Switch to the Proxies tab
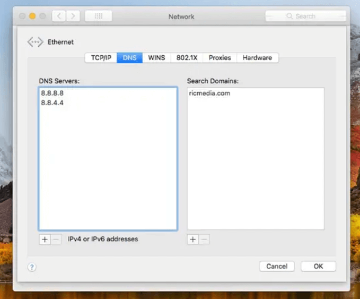The height and width of the screenshot is (299, 360). coord(219,58)
